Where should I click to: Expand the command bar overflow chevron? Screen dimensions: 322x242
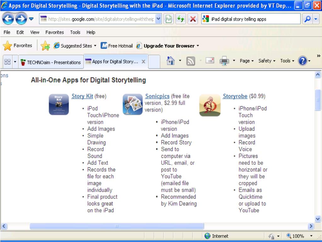point(319,55)
